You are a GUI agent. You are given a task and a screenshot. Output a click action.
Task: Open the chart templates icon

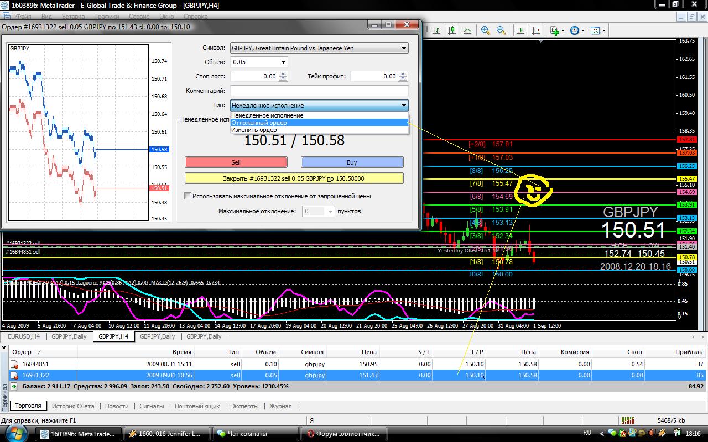(595, 30)
